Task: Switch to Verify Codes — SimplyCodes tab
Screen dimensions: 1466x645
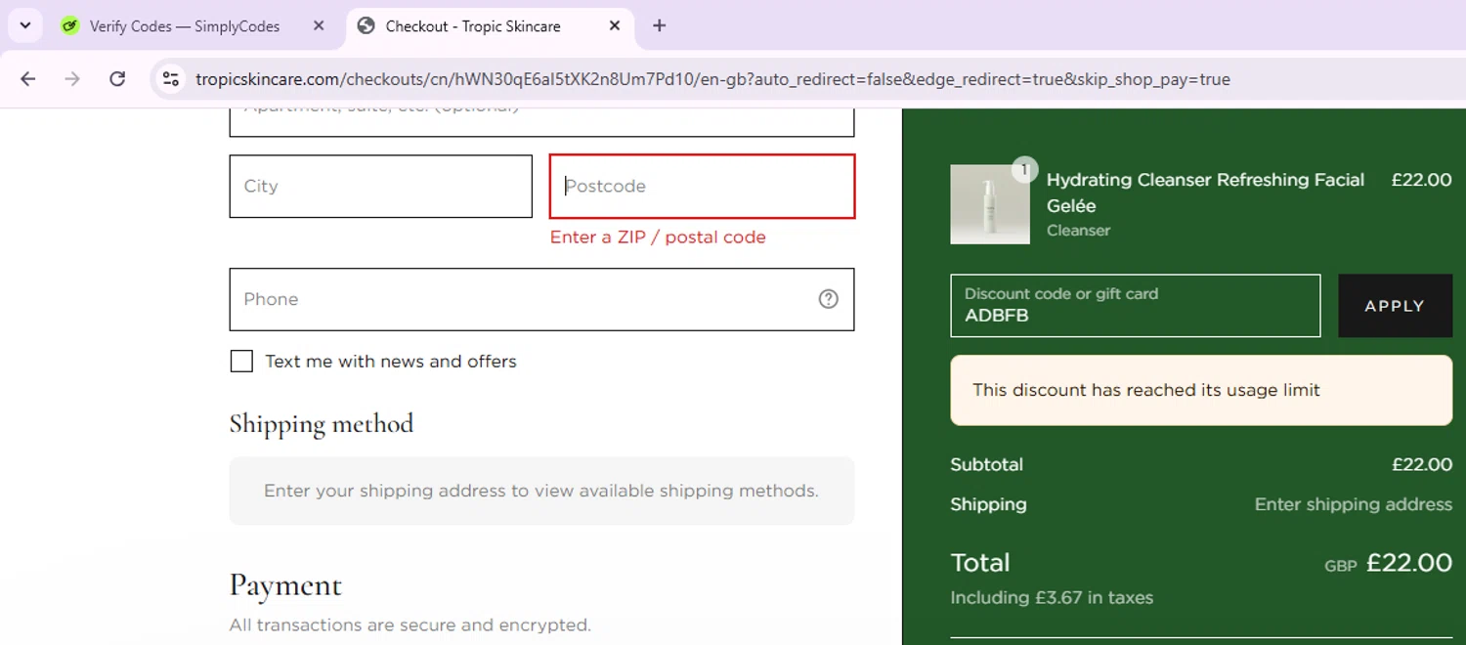Action: click(184, 26)
